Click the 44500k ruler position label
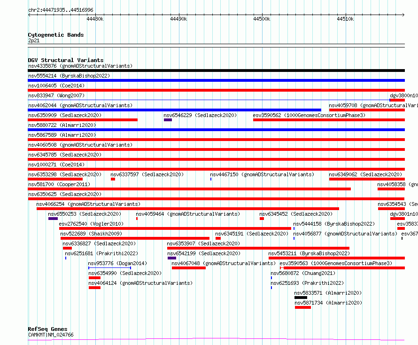The width and height of the screenshot is (418, 345). [x=262, y=19]
